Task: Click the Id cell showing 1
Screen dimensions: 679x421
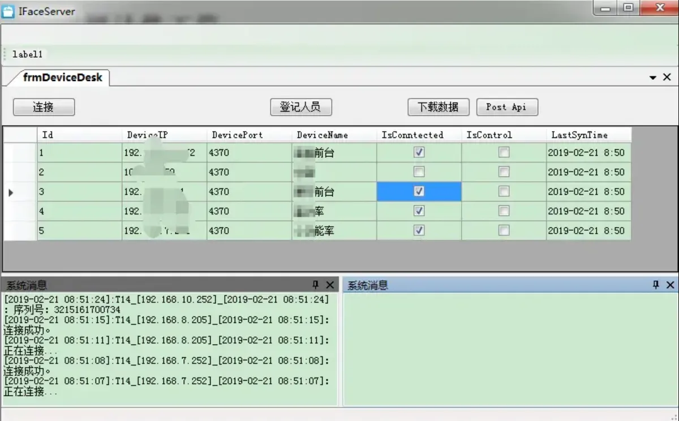Action: tap(79, 152)
